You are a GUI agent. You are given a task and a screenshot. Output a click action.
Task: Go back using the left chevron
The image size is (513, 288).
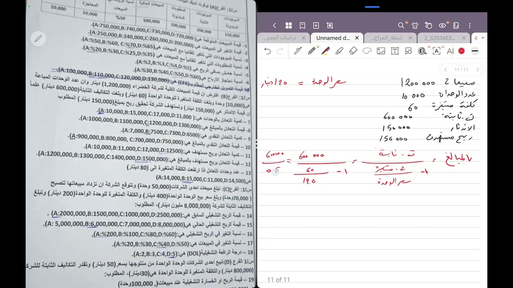pos(274,26)
